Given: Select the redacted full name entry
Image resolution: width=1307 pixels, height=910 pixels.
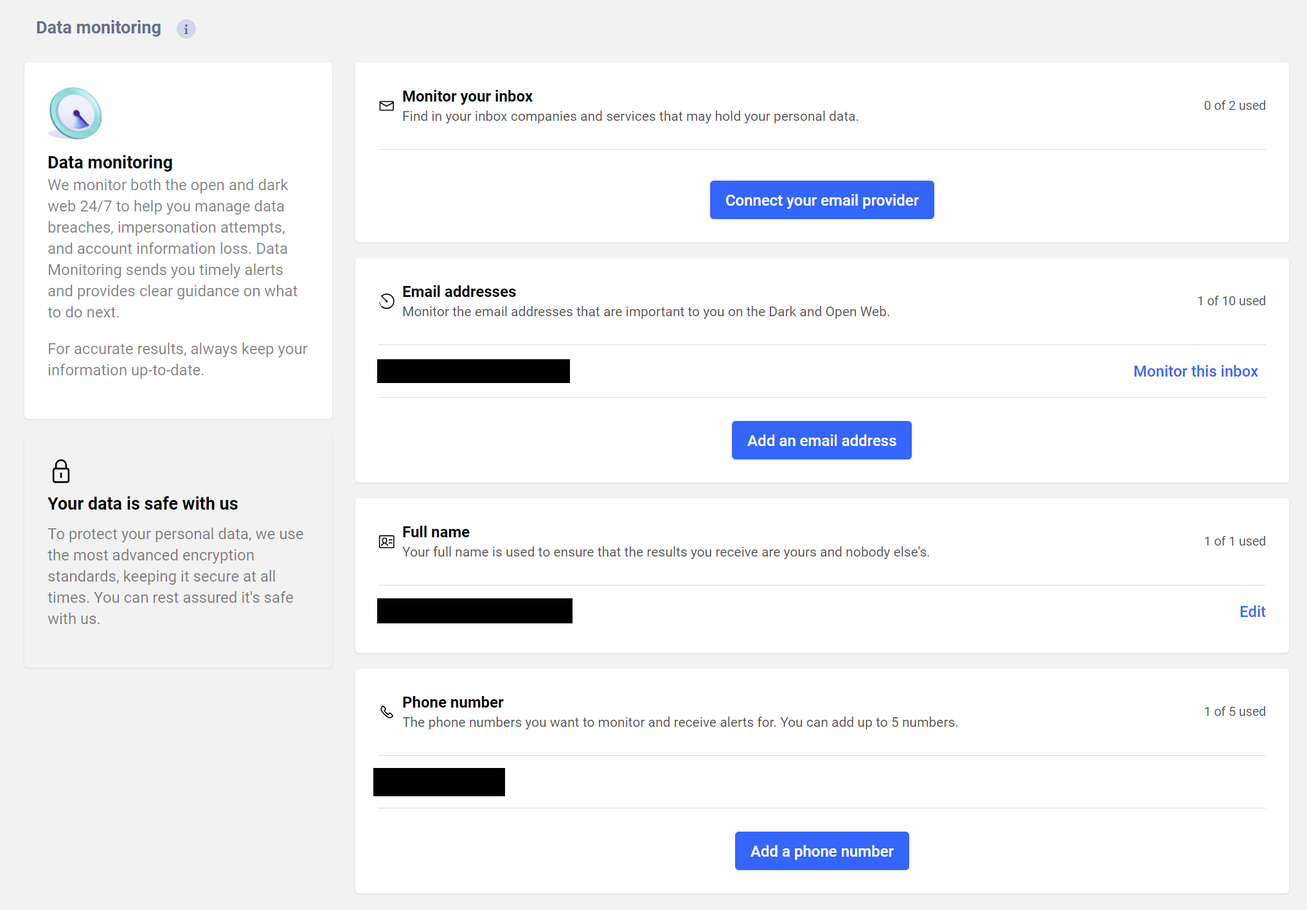Looking at the screenshot, I should (x=474, y=611).
